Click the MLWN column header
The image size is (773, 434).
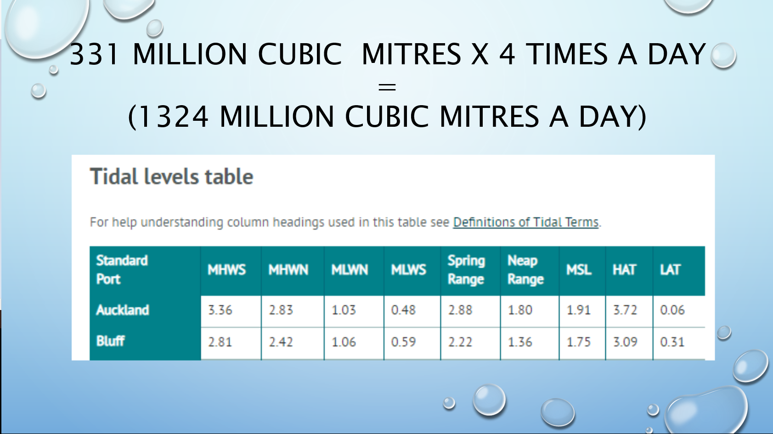pos(350,270)
